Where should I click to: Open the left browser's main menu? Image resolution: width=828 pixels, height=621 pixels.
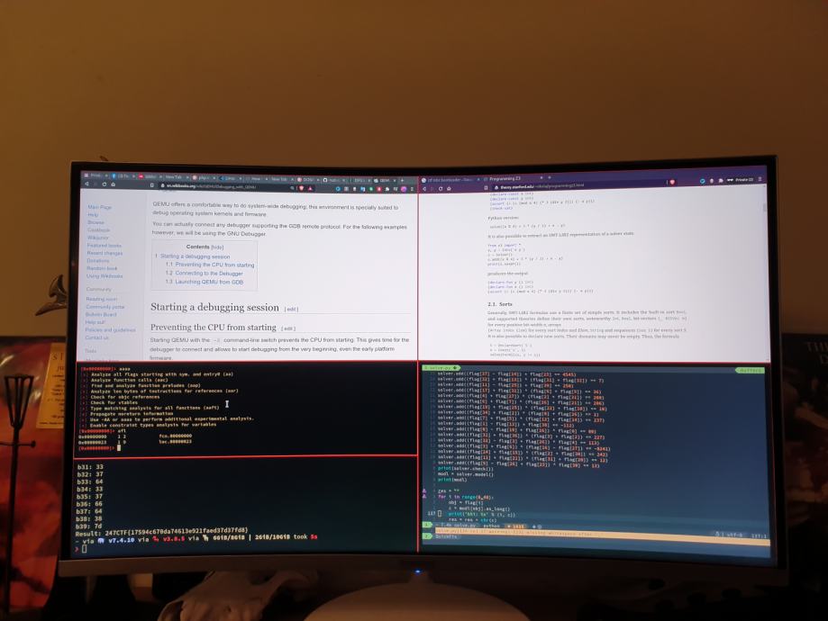[412, 189]
